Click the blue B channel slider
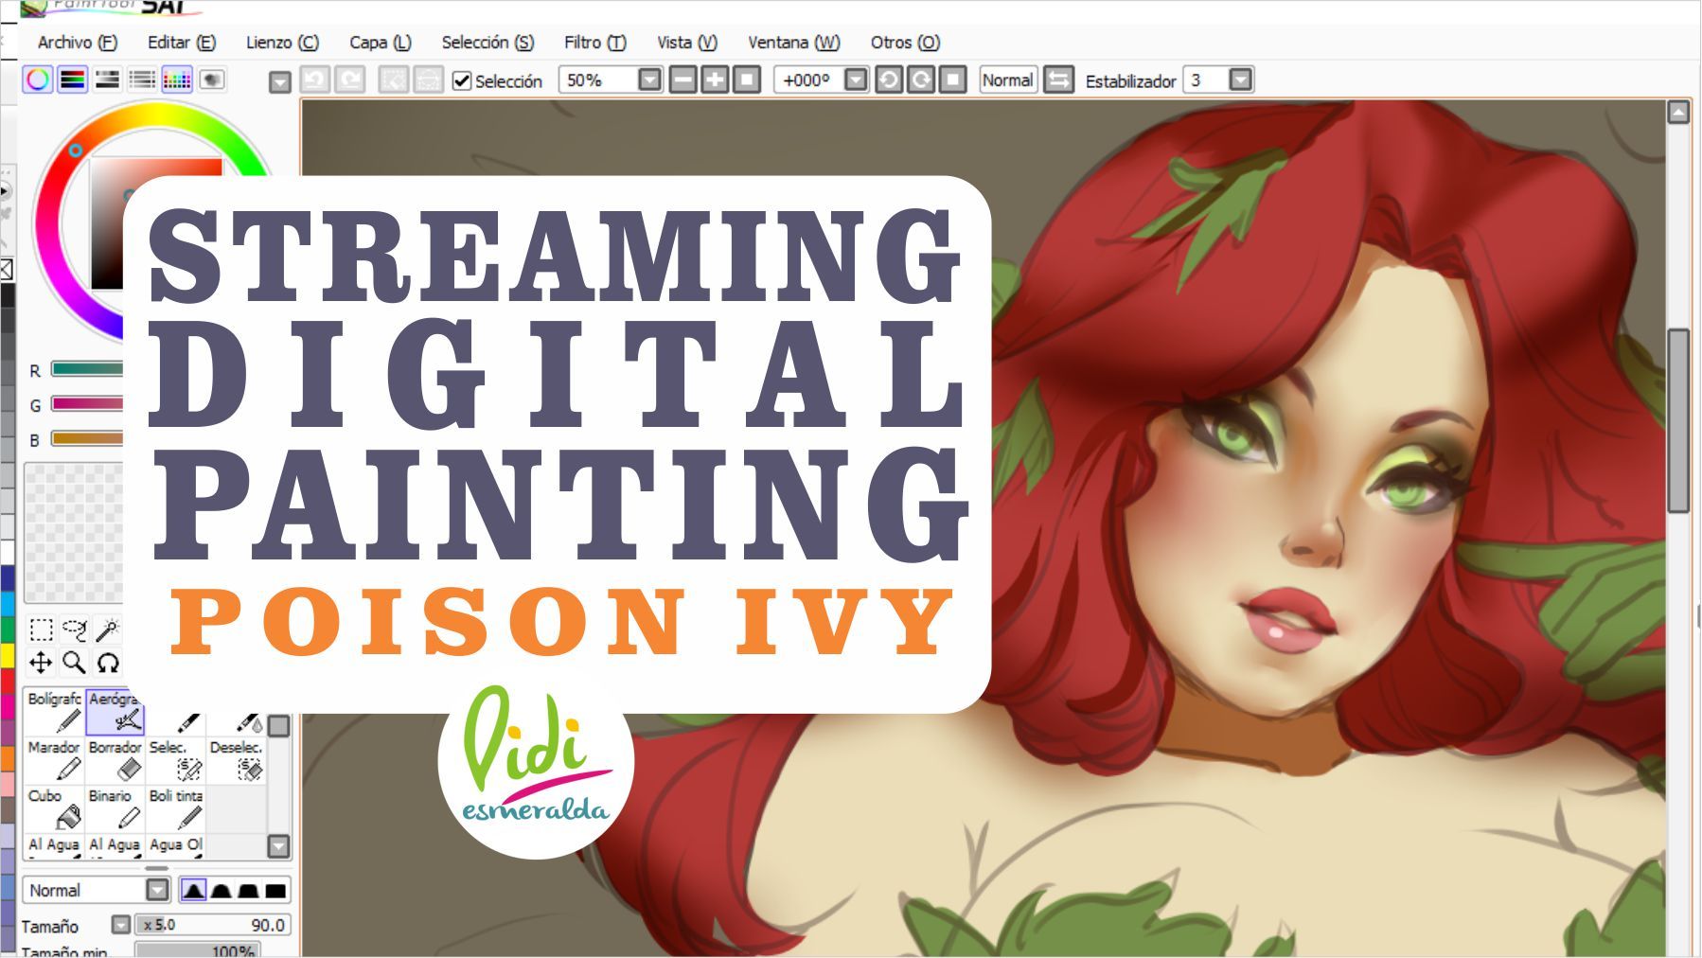The width and height of the screenshot is (1702, 958). [x=87, y=438]
